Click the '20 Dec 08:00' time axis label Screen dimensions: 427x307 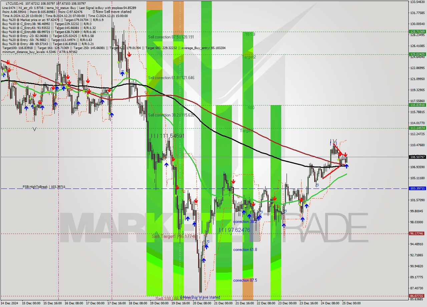pos(202,303)
